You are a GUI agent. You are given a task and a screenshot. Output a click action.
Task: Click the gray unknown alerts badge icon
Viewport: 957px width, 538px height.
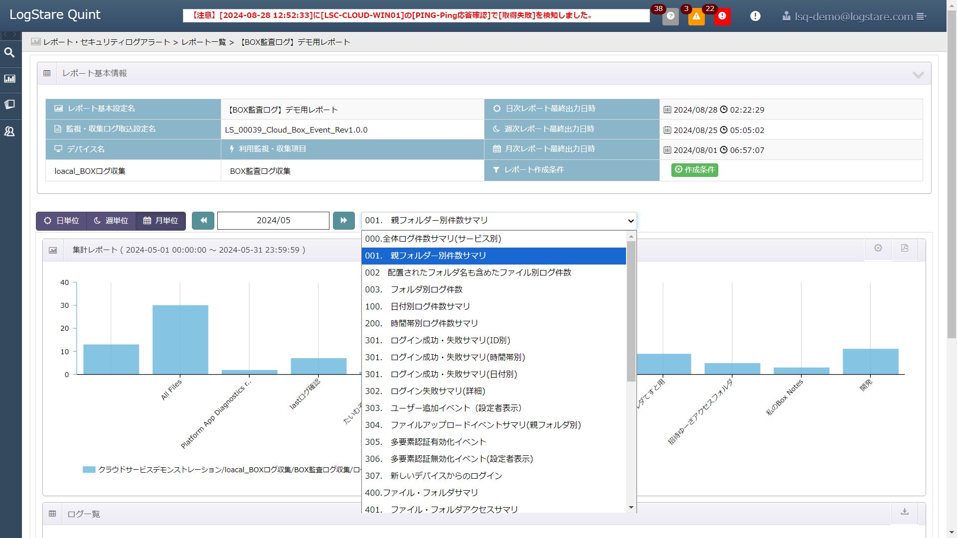tap(670, 16)
